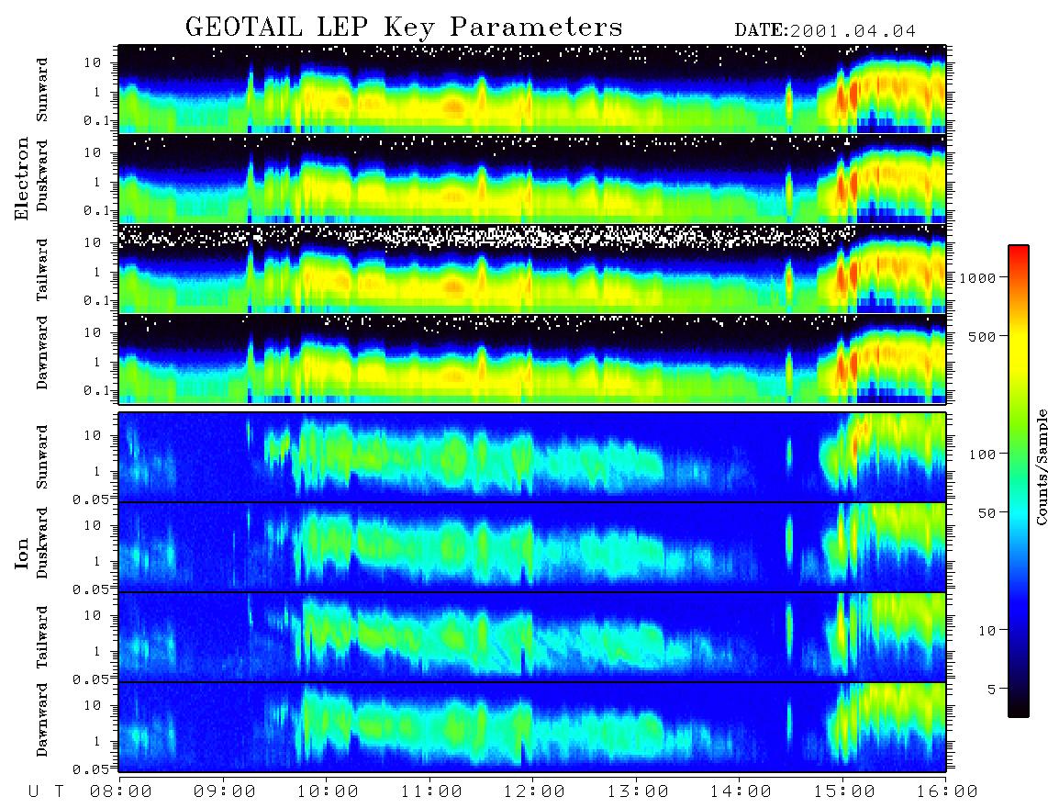
Task: Click the 500 colorbar tick label
Action: pyautogui.click(x=982, y=336)
